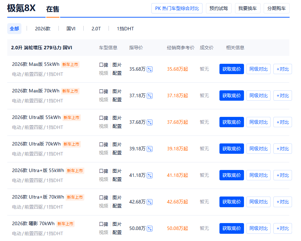Click the 分期购车 button

276,8
